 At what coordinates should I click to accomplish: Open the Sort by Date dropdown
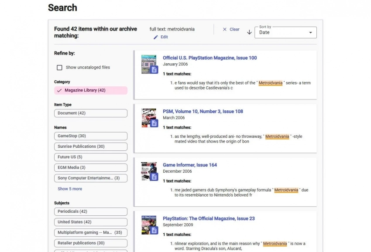point(285,32)
